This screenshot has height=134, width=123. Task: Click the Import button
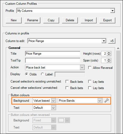click(x=89, y=20)
